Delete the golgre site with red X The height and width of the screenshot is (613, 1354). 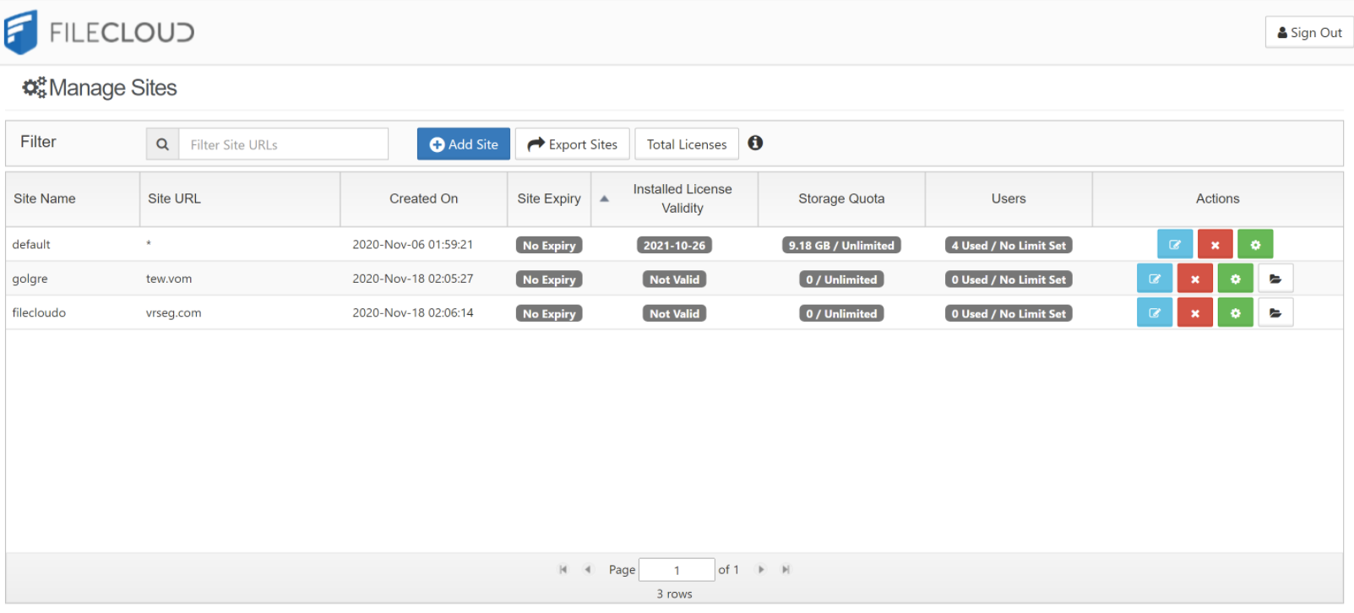coord(1194,279)
